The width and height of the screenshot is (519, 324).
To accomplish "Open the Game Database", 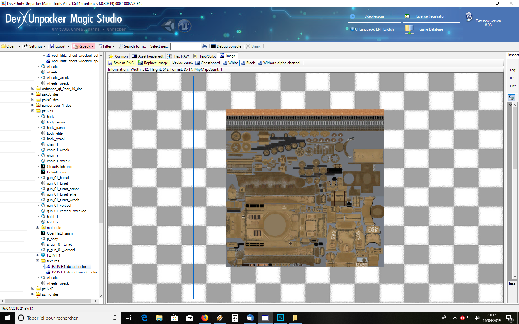I will click(x=431, y=29).
